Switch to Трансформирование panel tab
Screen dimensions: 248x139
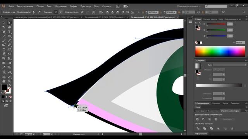tap(201, 111)
